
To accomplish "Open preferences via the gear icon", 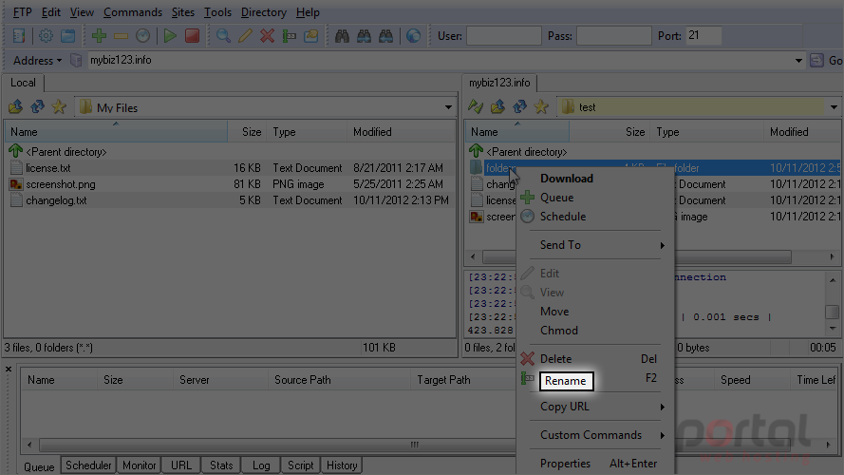I will tap(46, 36).
